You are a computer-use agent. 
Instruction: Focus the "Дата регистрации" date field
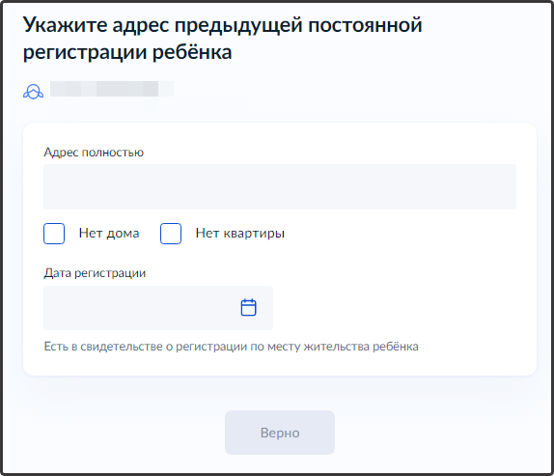tap(158, 308)
